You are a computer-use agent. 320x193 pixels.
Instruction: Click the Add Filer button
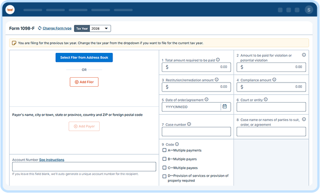84,82
